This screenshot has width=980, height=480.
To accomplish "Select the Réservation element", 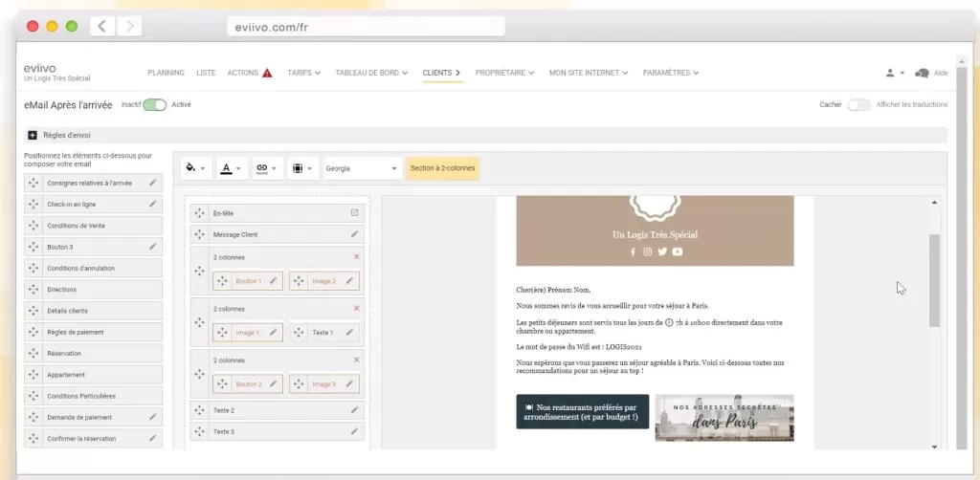I will (x=93, y=353).
